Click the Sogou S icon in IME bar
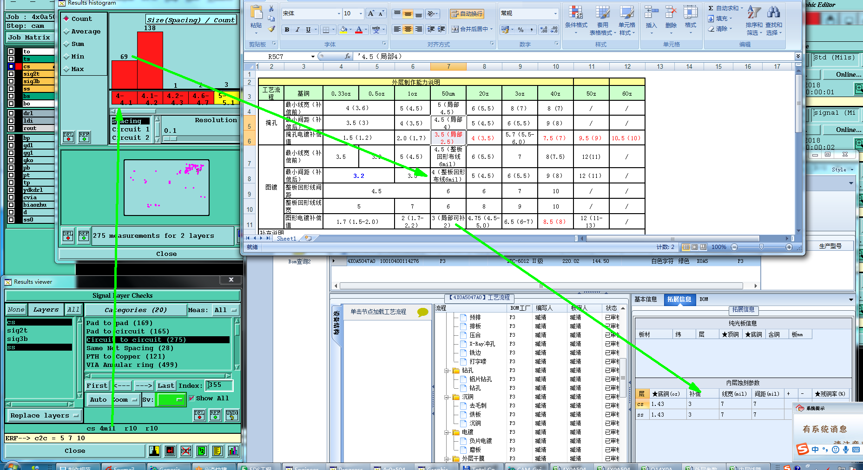This screenshot has height=470, width=863. [802, 450]
